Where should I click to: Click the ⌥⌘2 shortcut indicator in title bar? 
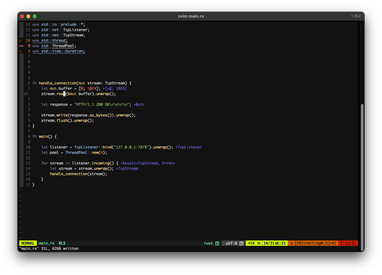(x=356, y=16)
